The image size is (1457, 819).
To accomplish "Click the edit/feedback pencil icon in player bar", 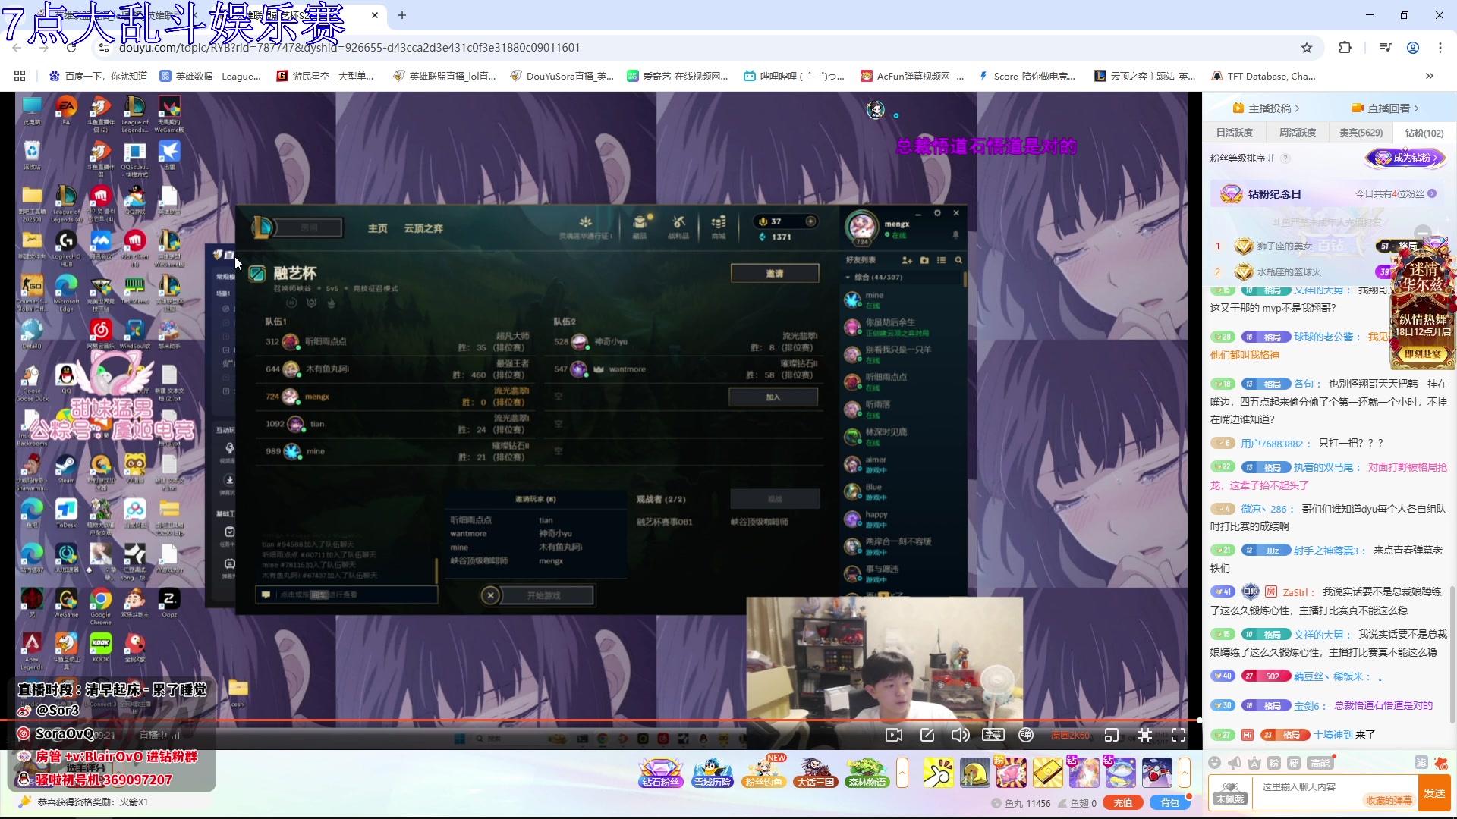I will tap(927, 735).
